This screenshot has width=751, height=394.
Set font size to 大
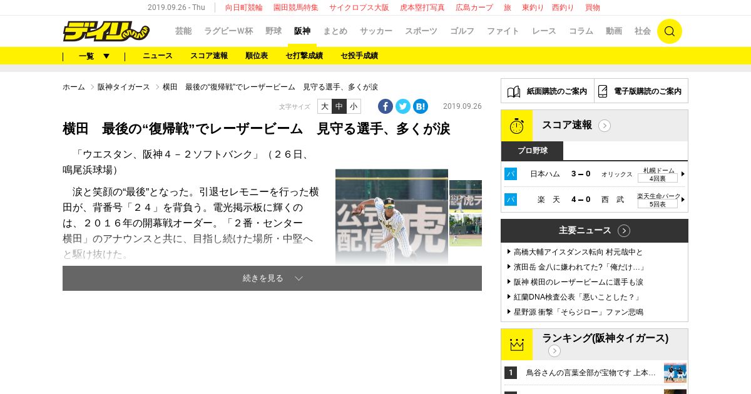coord(325,106)
